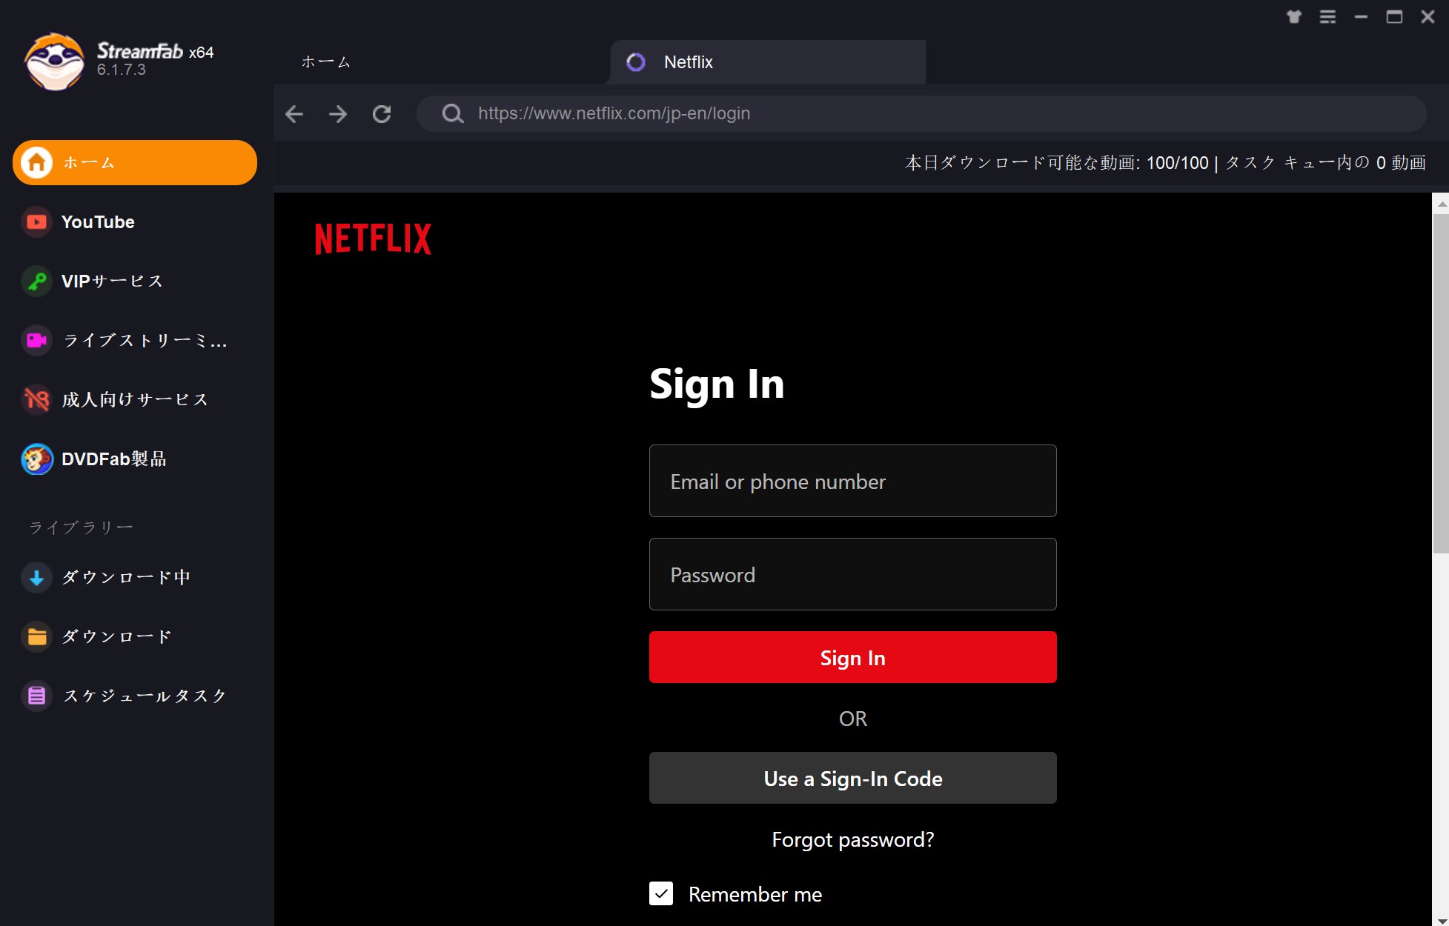Image resolution: width=1449 pixels, height=926 pixels.
Task: Click the page's vertical scrollbar thumb
Action: tap(1440, 383)
